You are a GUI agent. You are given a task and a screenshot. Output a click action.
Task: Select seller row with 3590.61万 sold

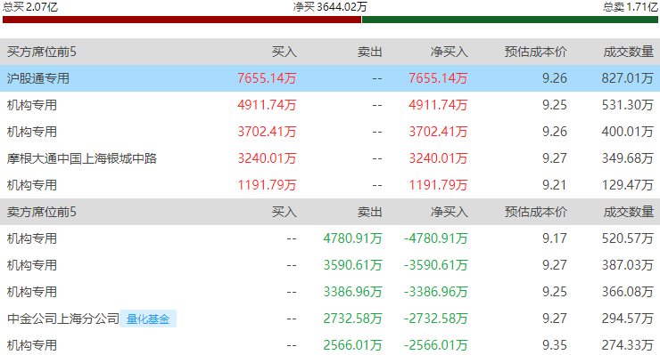[330, 265]
